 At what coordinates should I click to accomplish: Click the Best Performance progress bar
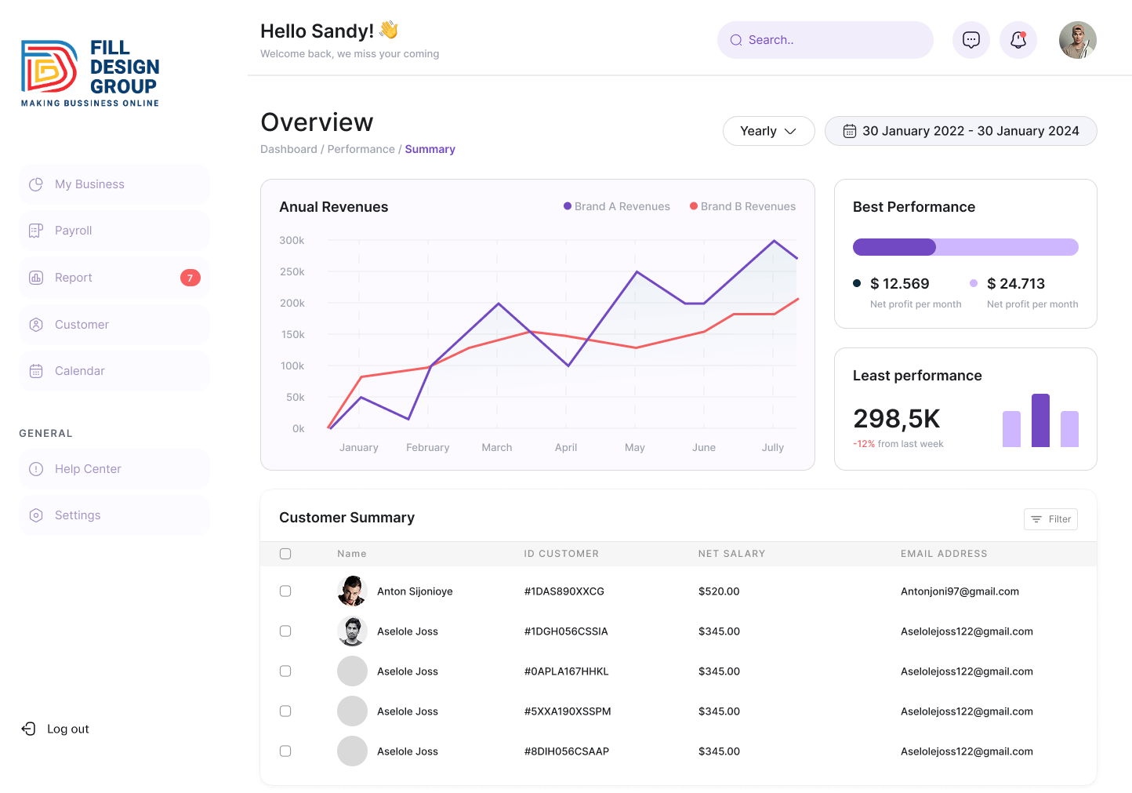[965, 247]
